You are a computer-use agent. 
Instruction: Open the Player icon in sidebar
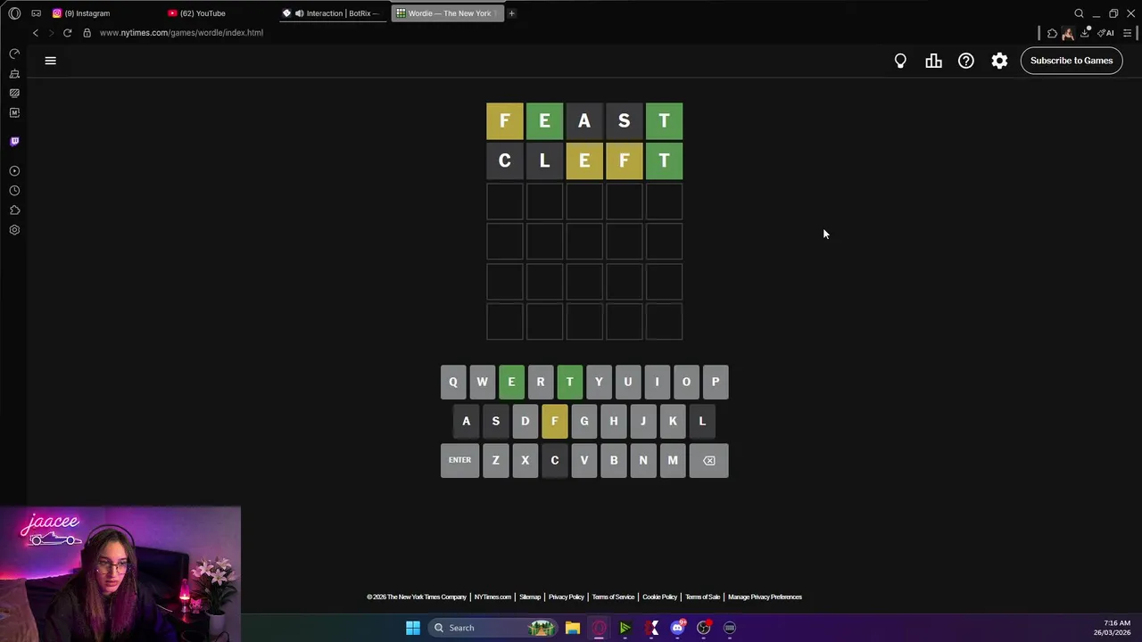click(14, 171)
